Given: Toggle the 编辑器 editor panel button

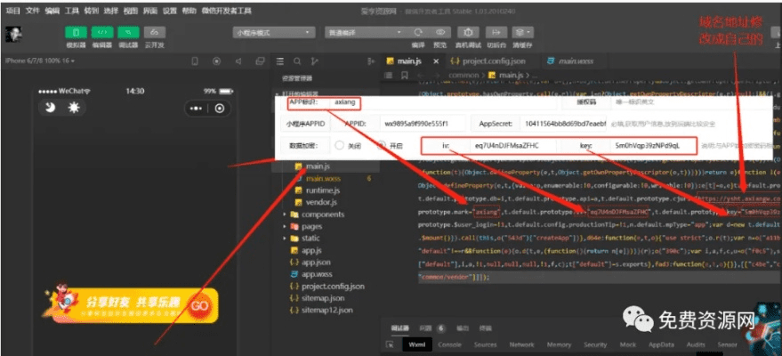Looking at the screenshot, I should click(x=101, y=31).
